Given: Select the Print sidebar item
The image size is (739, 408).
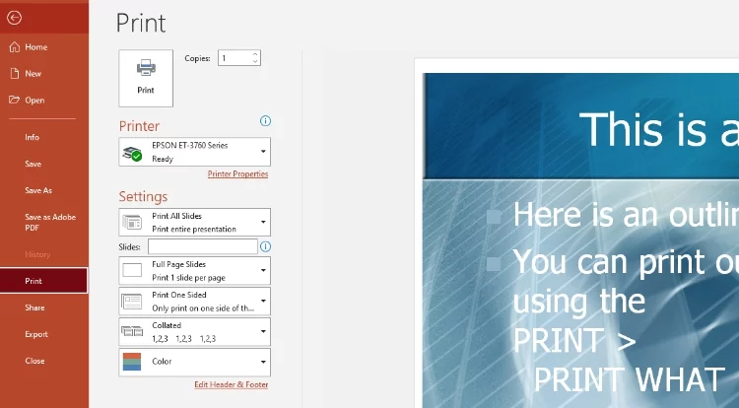Looking at the screenshot, I should (43, 281).
